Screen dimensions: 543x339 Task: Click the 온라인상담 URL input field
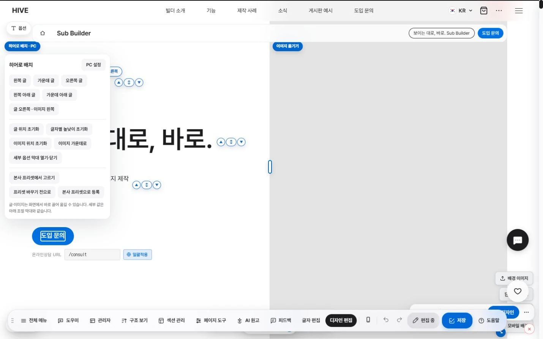pyautogui.click(x=92, y=254)
